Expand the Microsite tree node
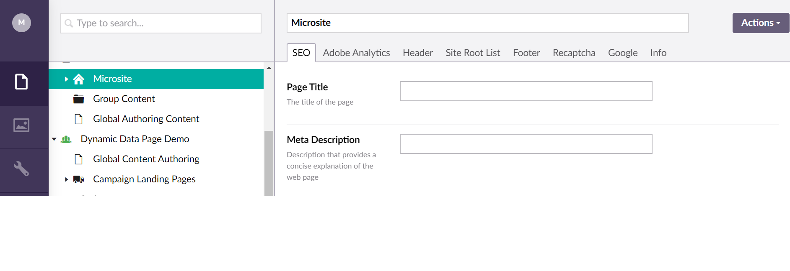 click(x=66, y=79)
